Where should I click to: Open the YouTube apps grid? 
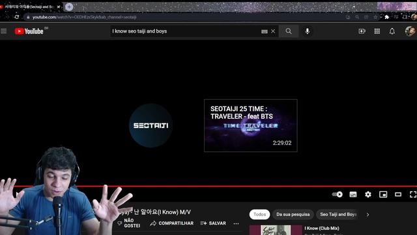pyautogui.click(x=377, y=31)
